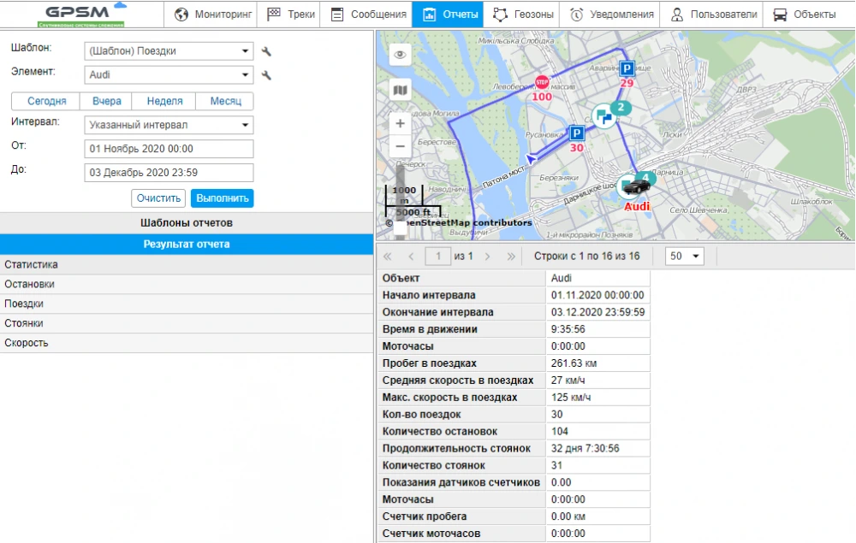
Task: Click the wrench icon beside the Шаблон field
Action: pyautogui.click(x=266, y=51)
